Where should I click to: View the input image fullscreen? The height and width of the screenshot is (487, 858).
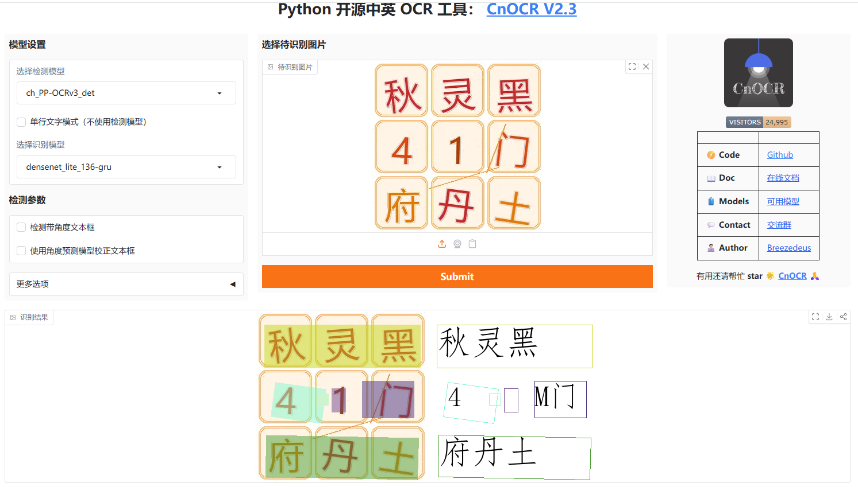tap(632, 67)
